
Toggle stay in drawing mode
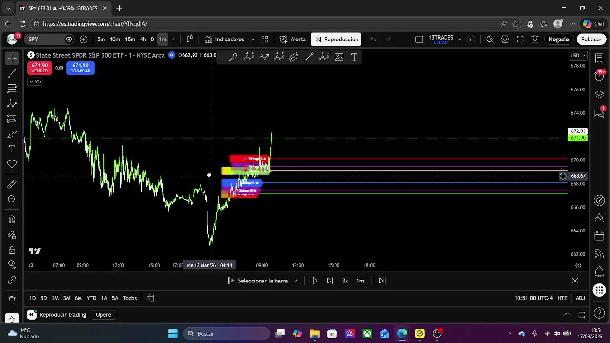[12, 235]
